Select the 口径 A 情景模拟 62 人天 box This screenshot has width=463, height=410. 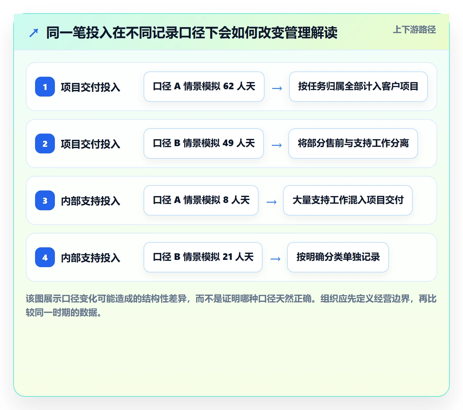[x=204, y=87]
